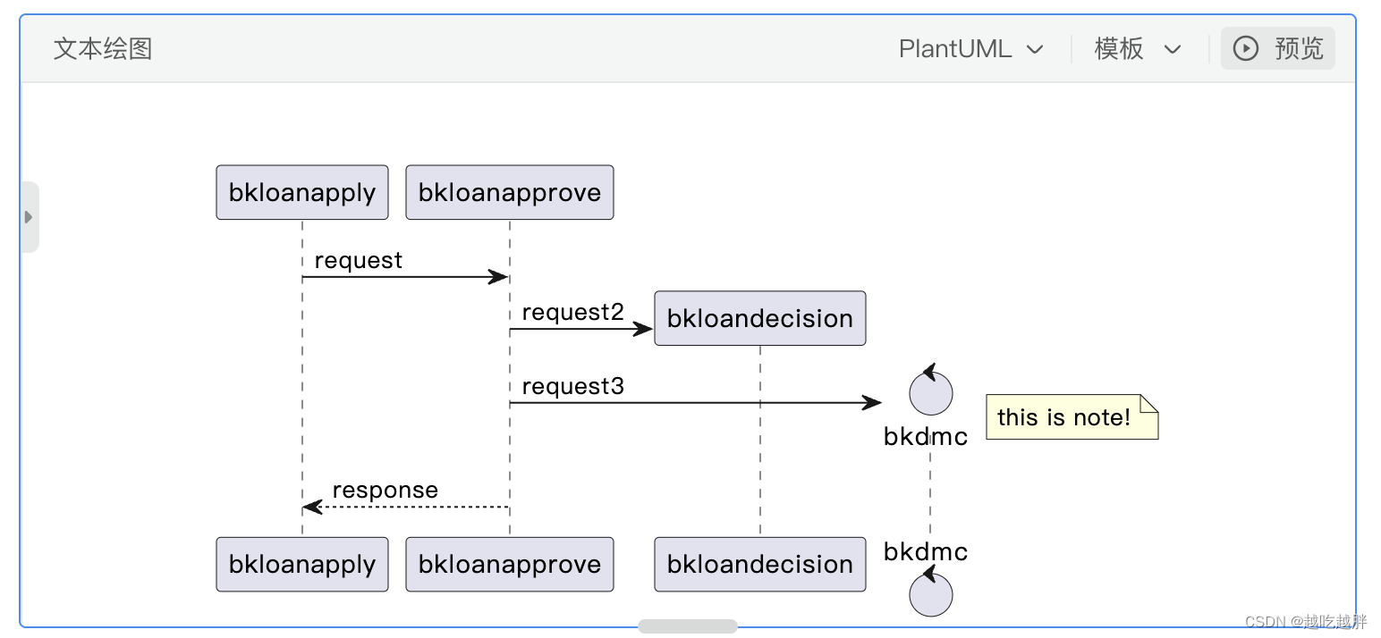
Task: Select the 'this is note!' note box
Action: pos(1072,417)
